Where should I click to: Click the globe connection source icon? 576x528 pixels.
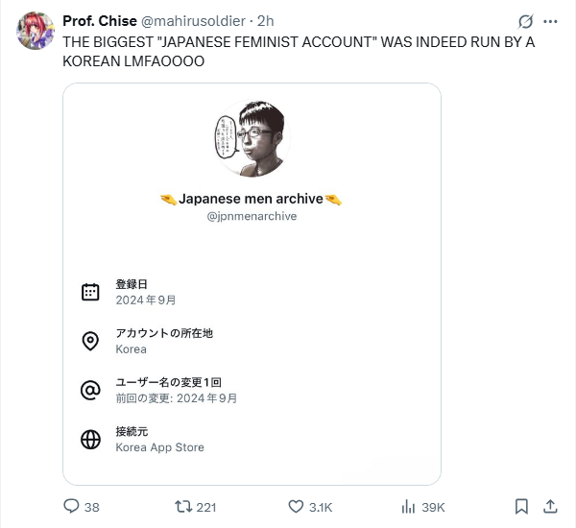(x=90, y=440)
